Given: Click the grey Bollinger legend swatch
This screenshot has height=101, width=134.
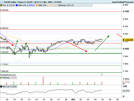Looking at the screenshot, I should (x=57, y=5).
